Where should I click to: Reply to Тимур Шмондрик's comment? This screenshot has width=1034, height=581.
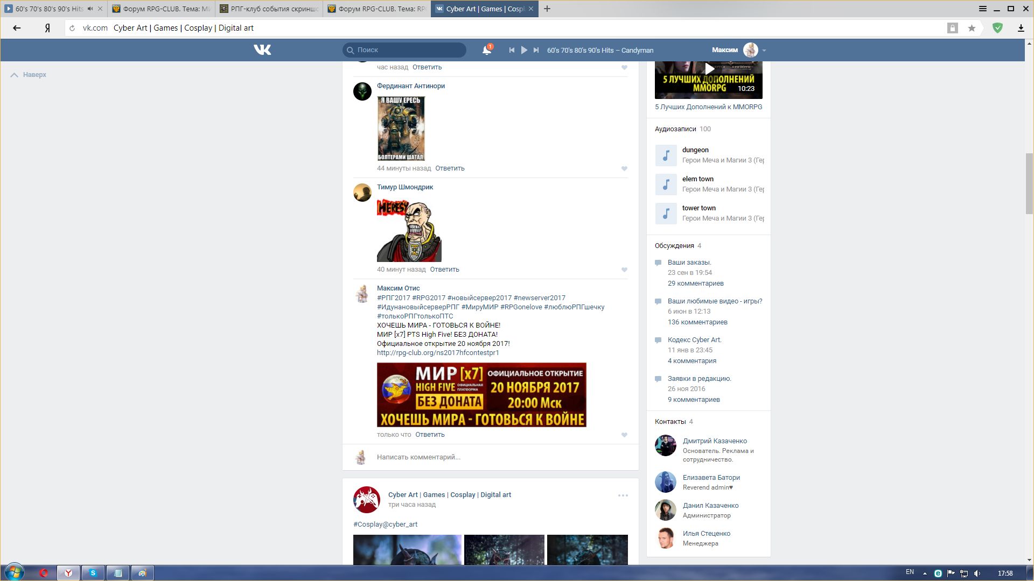coord(444,270)
